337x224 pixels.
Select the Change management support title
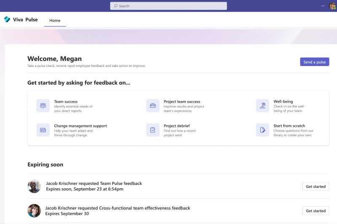click(x=80, y=126)
